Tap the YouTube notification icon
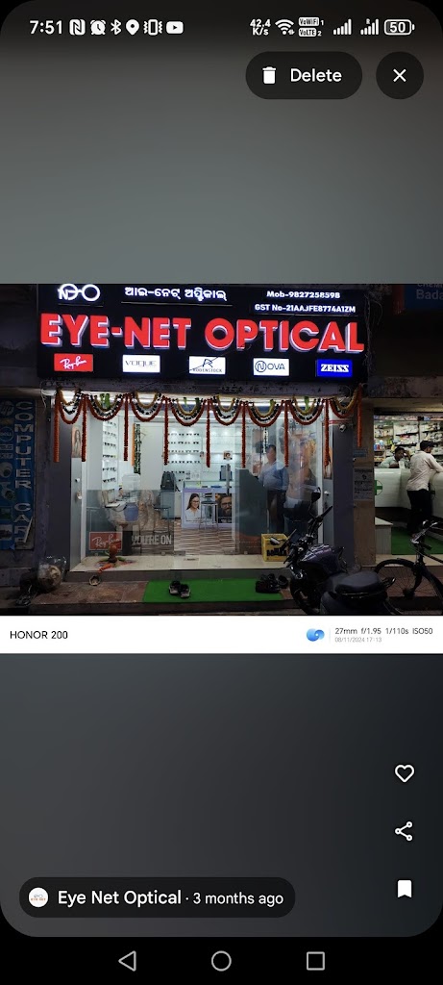 (175, 27)
